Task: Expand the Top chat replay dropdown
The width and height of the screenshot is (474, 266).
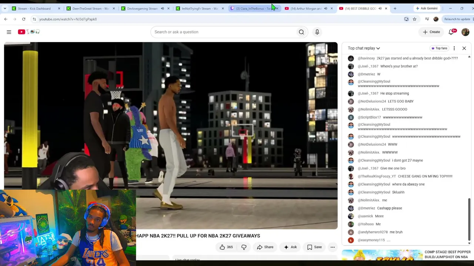Action: (x=364, y=48)
